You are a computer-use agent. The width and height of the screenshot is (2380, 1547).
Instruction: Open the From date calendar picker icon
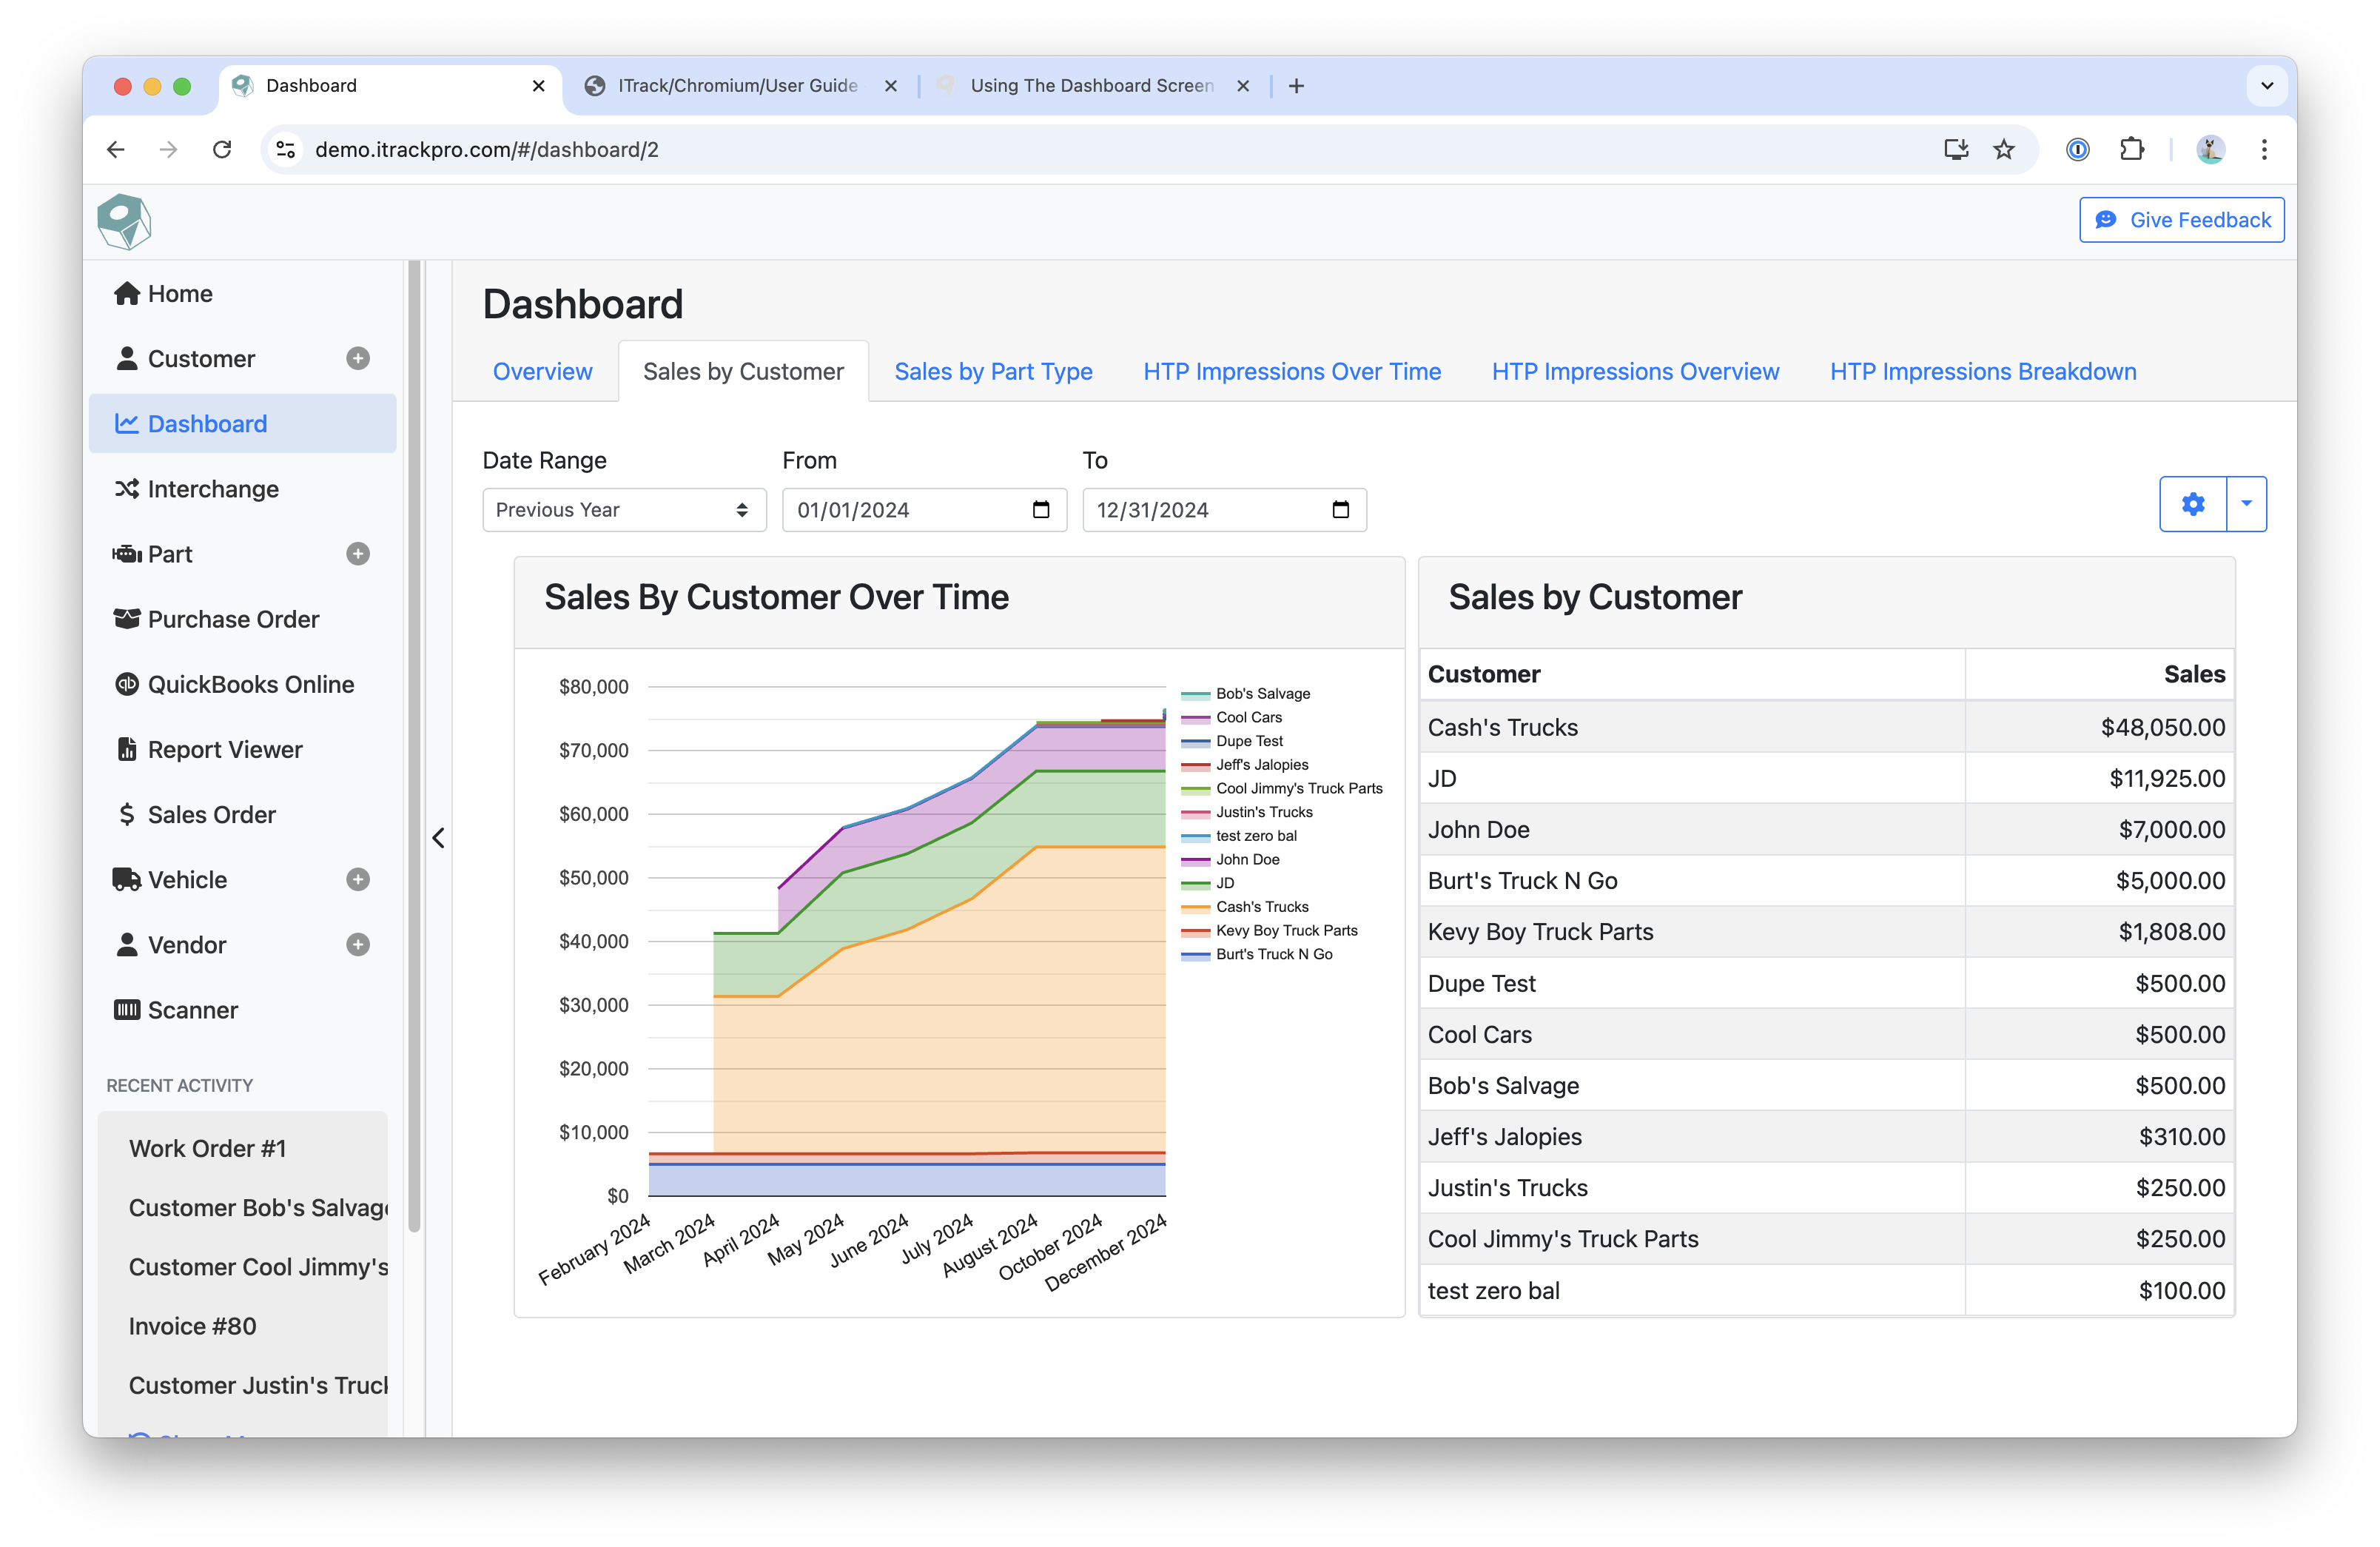pyautogui.click(x=1041, y=510)
